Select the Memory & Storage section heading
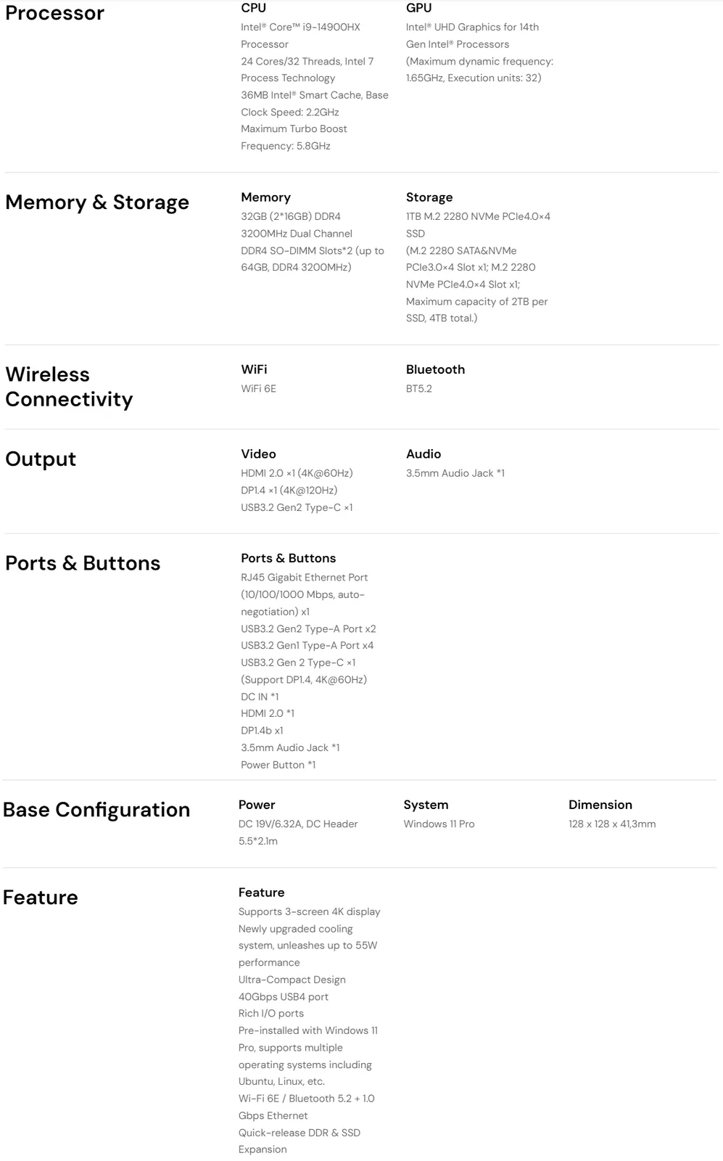This screenshot has height=1161, width=723. click(x=97, y=202)
